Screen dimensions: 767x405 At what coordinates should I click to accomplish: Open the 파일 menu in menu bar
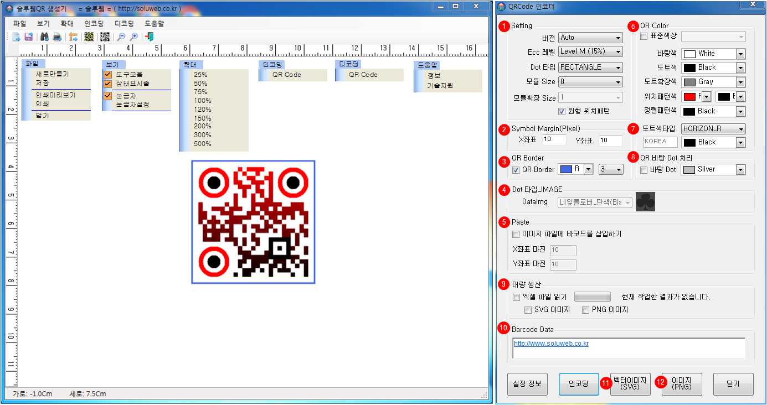20,24
